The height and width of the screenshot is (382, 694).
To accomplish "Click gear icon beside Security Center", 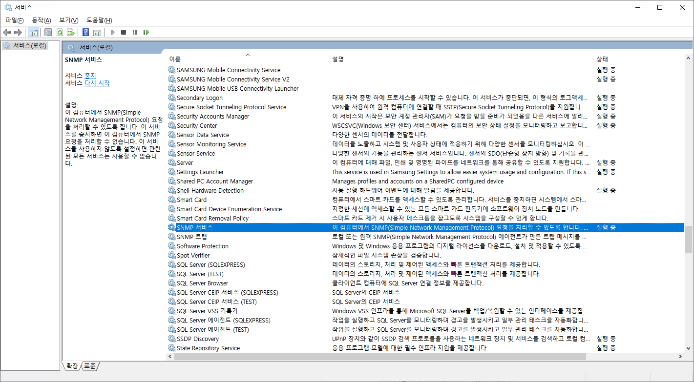I will [x=171, y=125].
